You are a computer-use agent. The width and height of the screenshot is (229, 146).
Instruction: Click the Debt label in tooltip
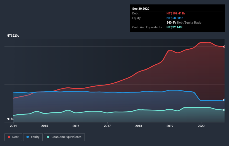[135, 13]
